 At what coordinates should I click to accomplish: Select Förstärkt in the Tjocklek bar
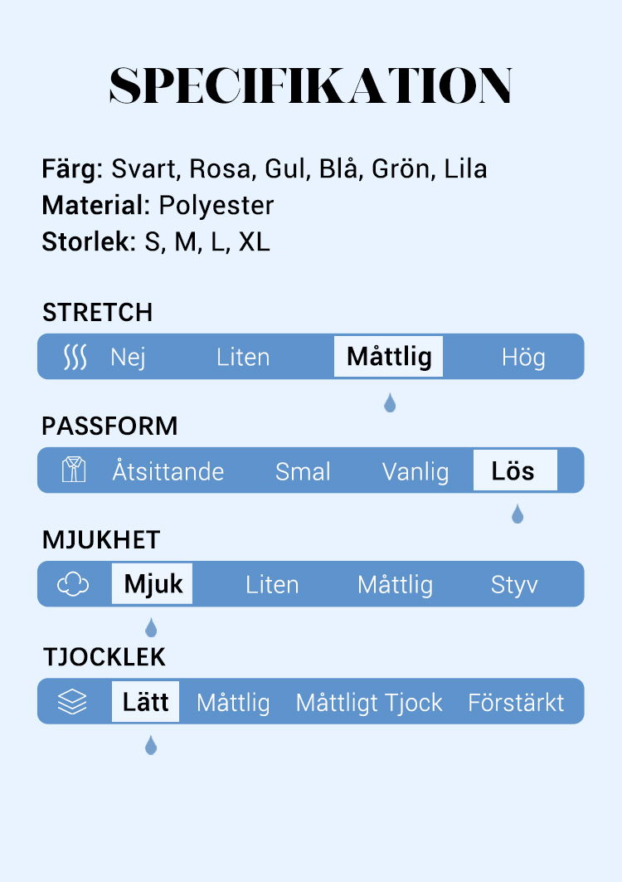click(x=516, y=703)
